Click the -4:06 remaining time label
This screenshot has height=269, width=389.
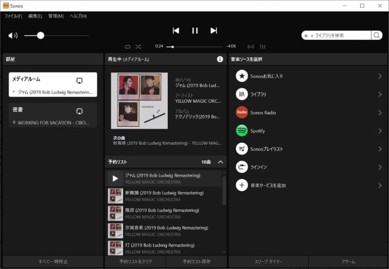point(231,46)
